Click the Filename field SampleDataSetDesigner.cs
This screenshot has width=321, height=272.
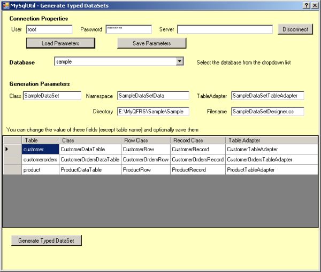coord(268,112)
